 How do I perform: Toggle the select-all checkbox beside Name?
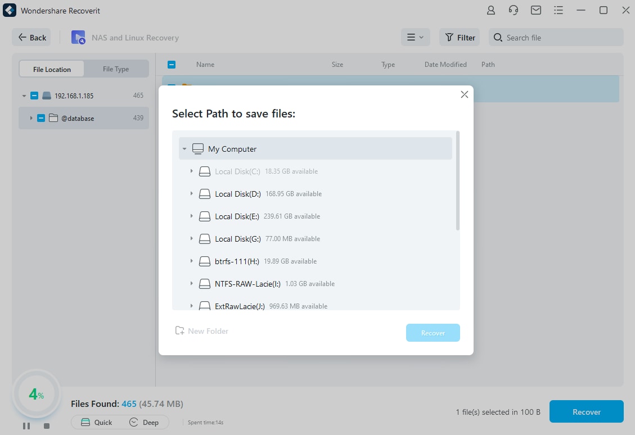pos(172,65)
